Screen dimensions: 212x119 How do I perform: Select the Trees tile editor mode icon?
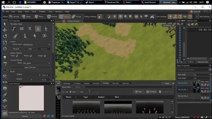[x=38, y=29]
